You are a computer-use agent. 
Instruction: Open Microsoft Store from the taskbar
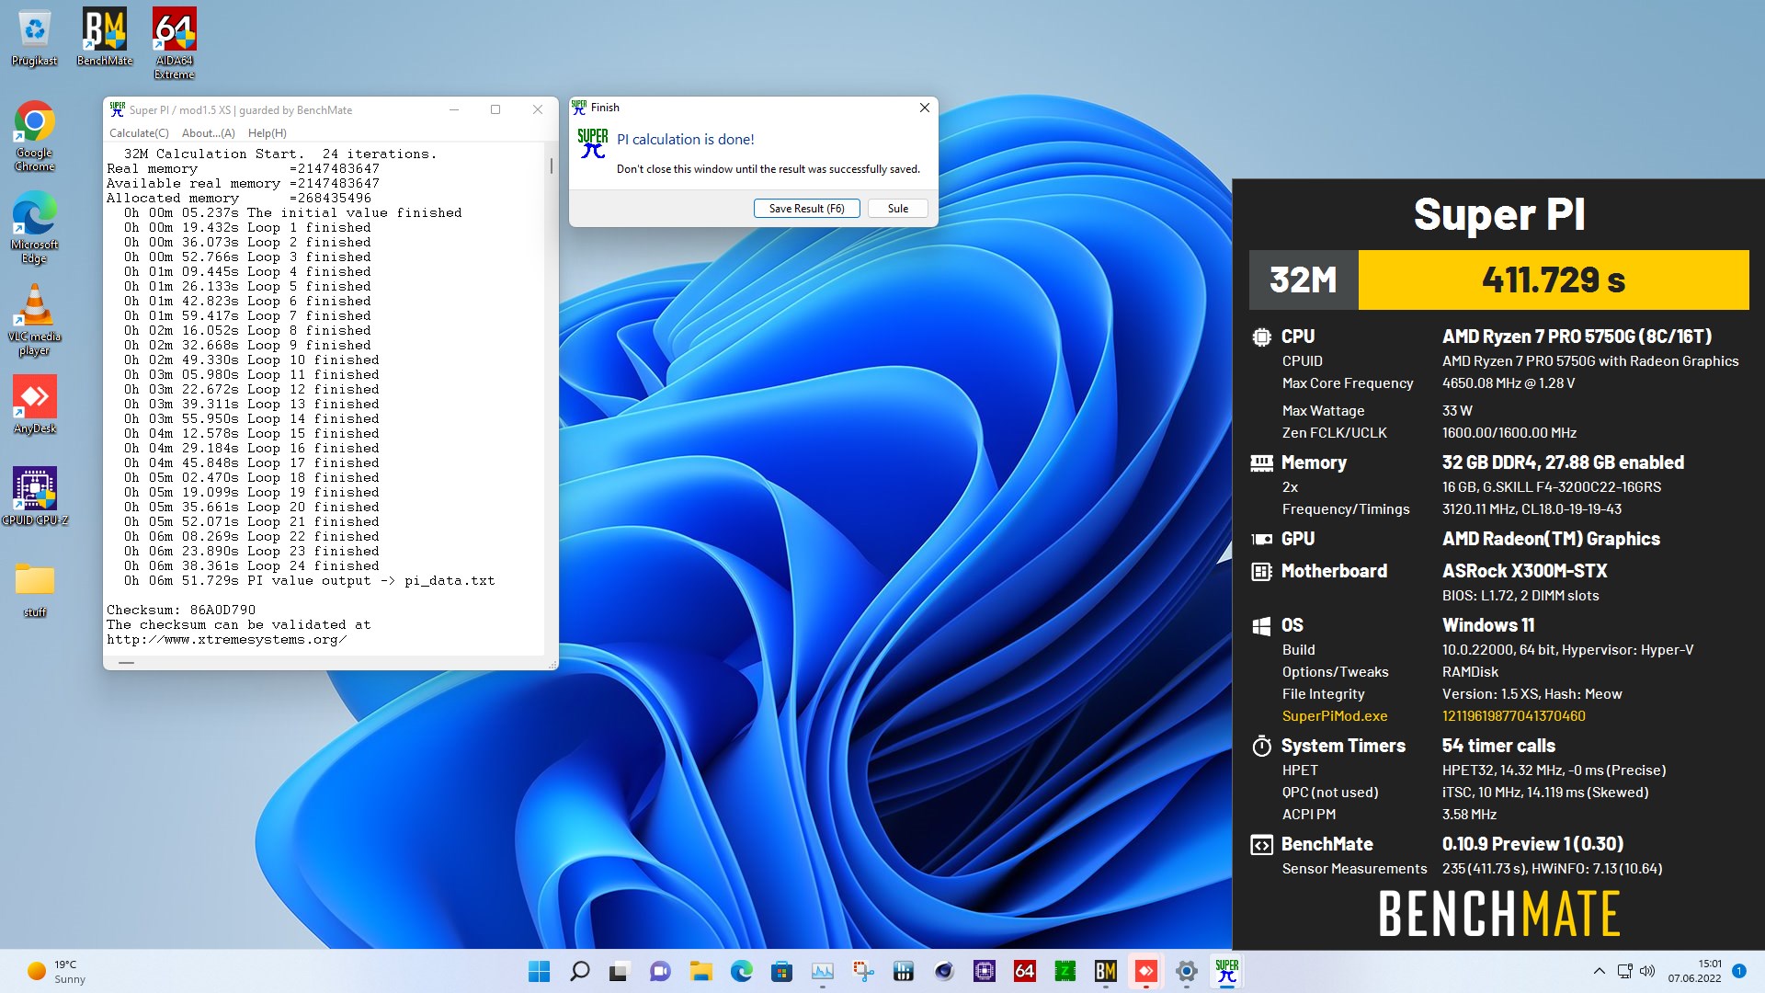[781, 971]
